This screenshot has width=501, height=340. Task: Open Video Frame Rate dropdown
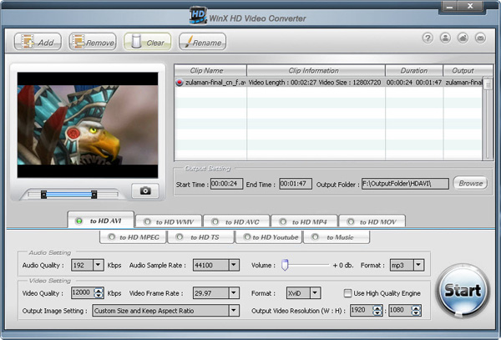click(x=234, y=292)
